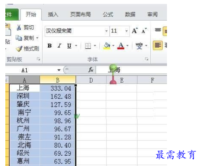This screenshot has width=199, height=166.
Task: Select cell with value 333.04
Action: click(x=57, y=88)
